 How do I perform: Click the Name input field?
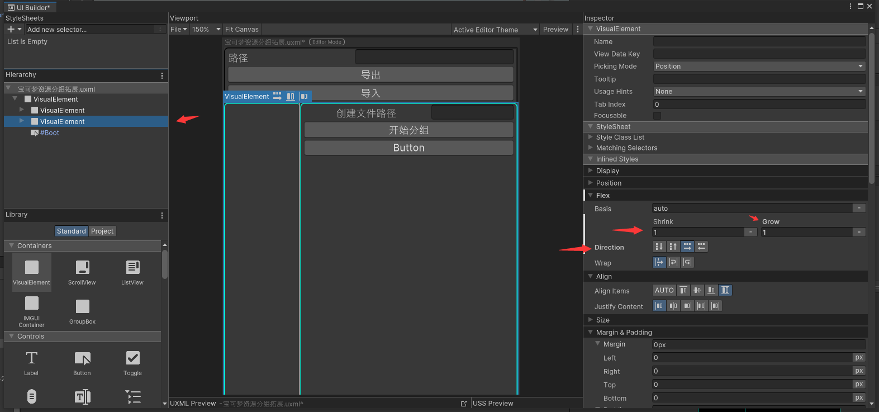(759, 41)
